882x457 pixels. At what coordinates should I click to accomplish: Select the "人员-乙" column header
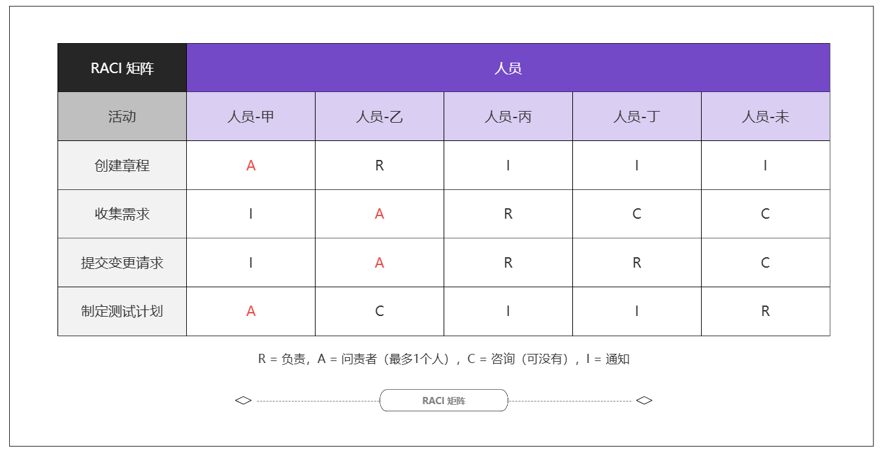[x=380, y=117]
